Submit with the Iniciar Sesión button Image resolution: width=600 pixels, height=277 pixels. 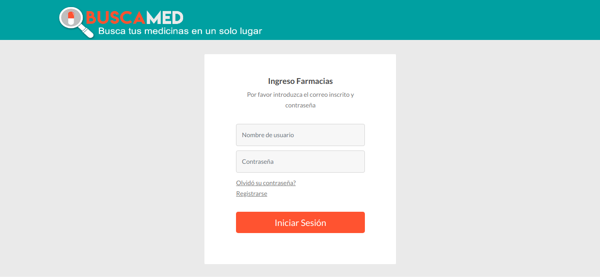[x=300, y=222]
